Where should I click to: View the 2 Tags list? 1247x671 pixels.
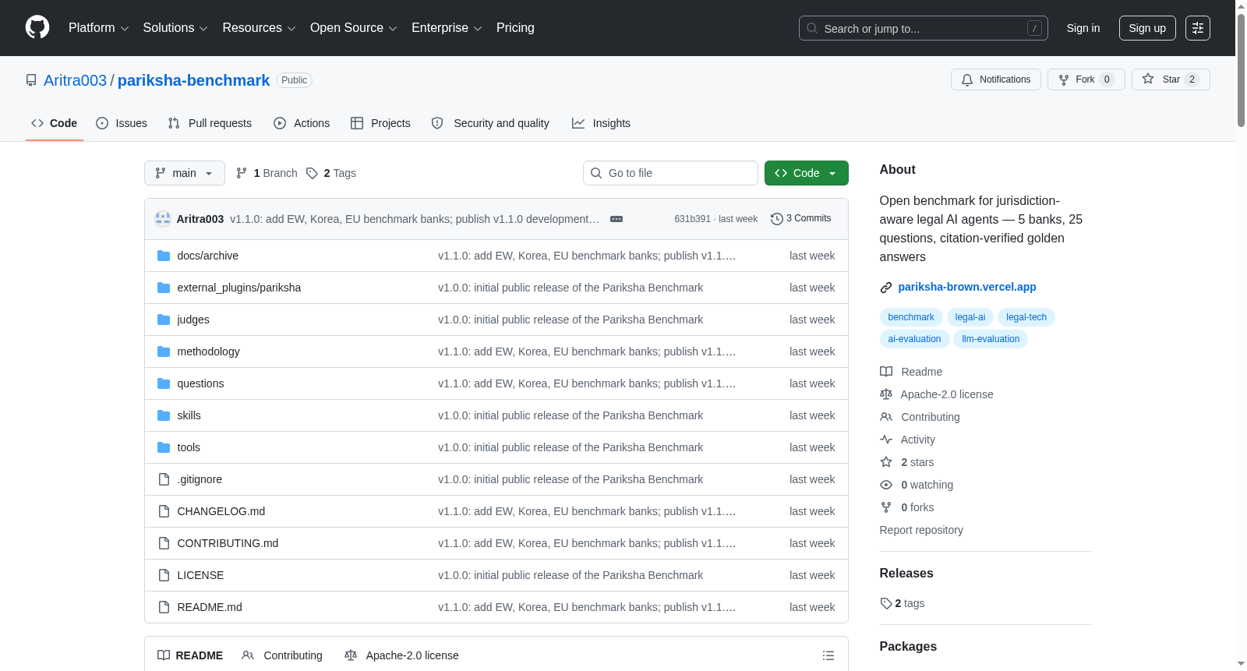(331, 173)
